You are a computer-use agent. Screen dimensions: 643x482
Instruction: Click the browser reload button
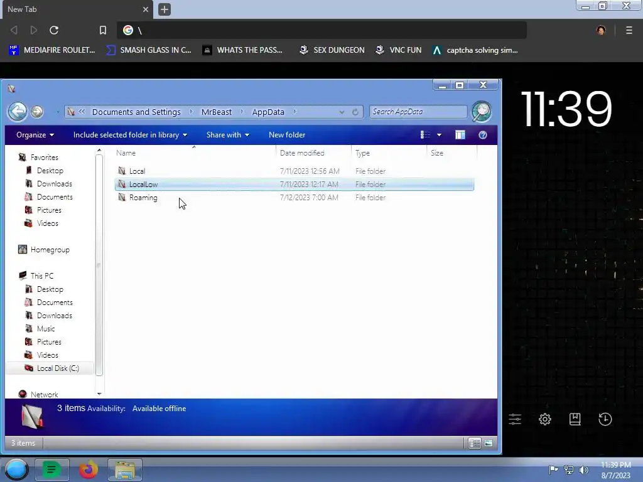tap(54, 30)
